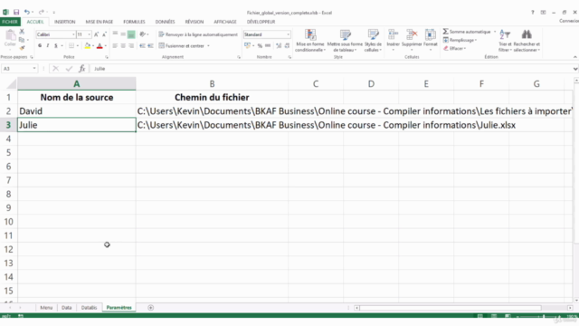Decrease the cell indent
This screenshot has width=579, height=326.
coord(142,46)
